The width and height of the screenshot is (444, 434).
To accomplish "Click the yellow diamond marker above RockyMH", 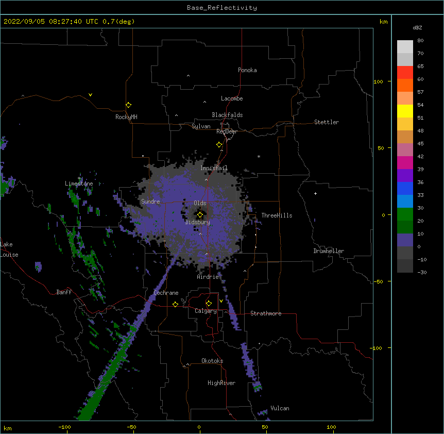I will pos(128,105).
